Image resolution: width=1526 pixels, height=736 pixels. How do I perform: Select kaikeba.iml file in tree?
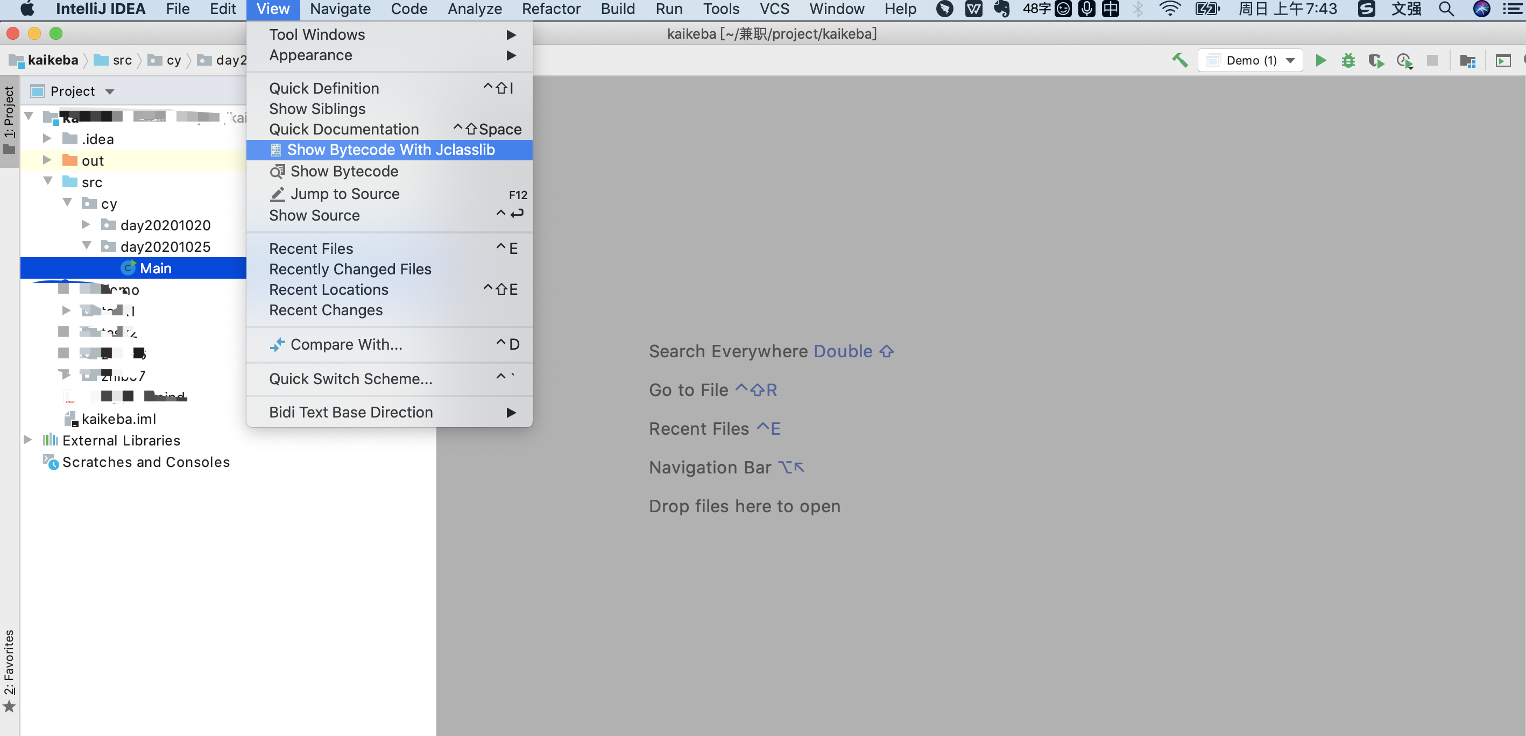tap(118, 419)
